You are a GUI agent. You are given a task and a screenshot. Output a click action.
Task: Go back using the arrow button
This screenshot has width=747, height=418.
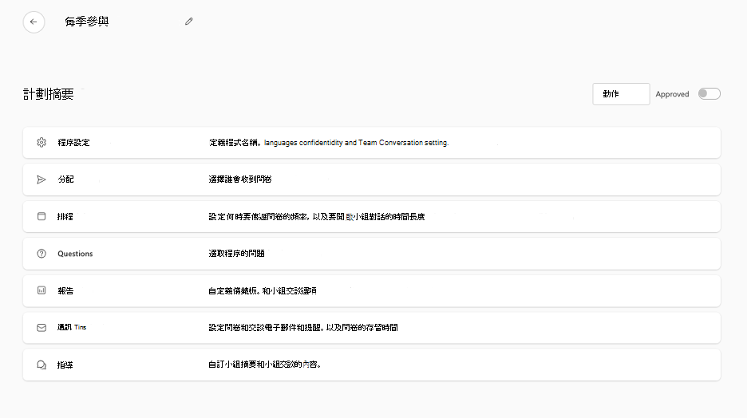click(34, 22)
